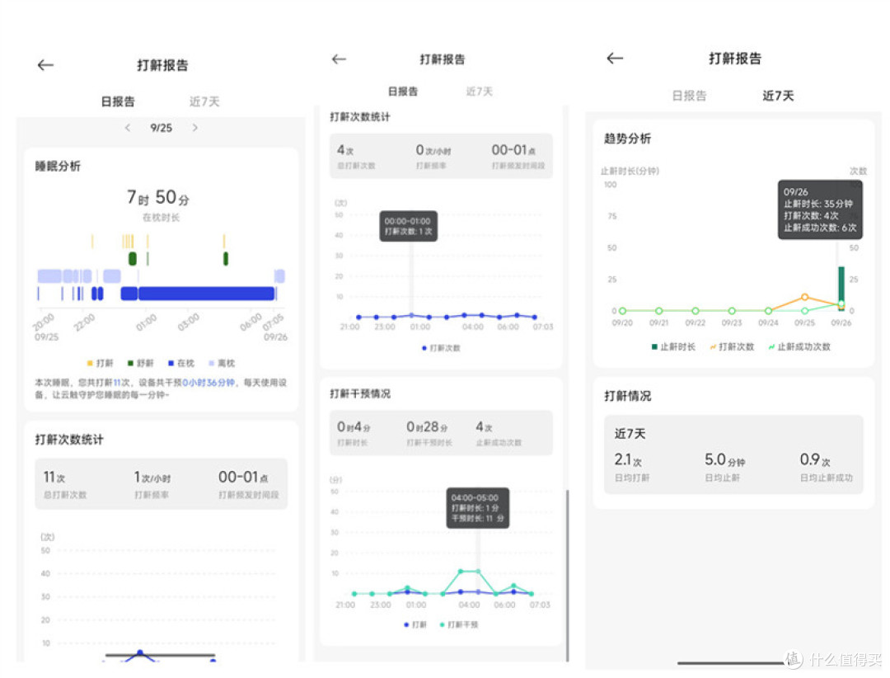Image resolution: width=890 pixels, height=678 pixels.
Task: Click the 0.9次 daily stop success value
Action: point(815,459)
